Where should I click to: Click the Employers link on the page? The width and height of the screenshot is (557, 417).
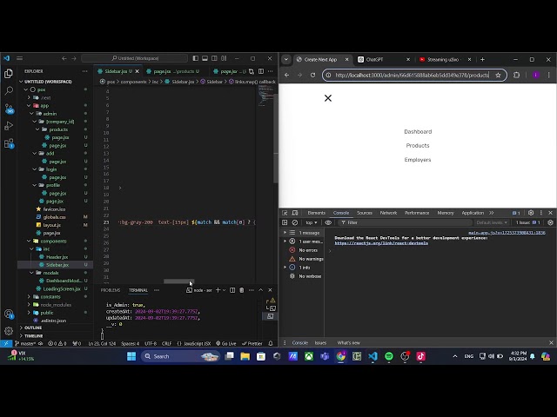tap(418, 160)
